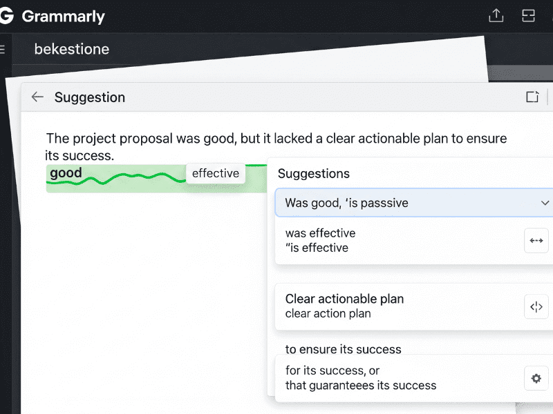Screen dimensions: 553x414
Task: Toggle the split layout icon in top bar
Action: tap(528, 15)
